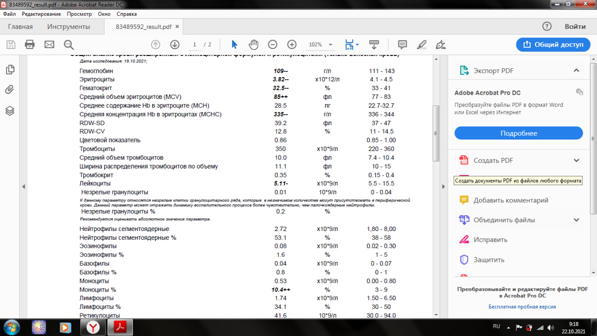Viewport: 597px width, 336px height.
Task: Click the Добавить комментарий tool icon
Action: pyautogui.click(x=464, y=200)
